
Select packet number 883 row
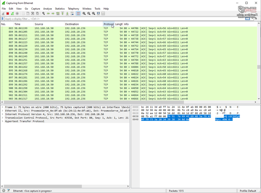coord(129,28)
